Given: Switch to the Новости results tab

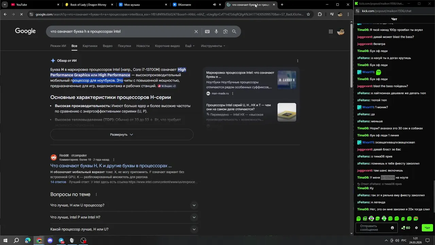Looking at the screenshot, I should point(143,46).
